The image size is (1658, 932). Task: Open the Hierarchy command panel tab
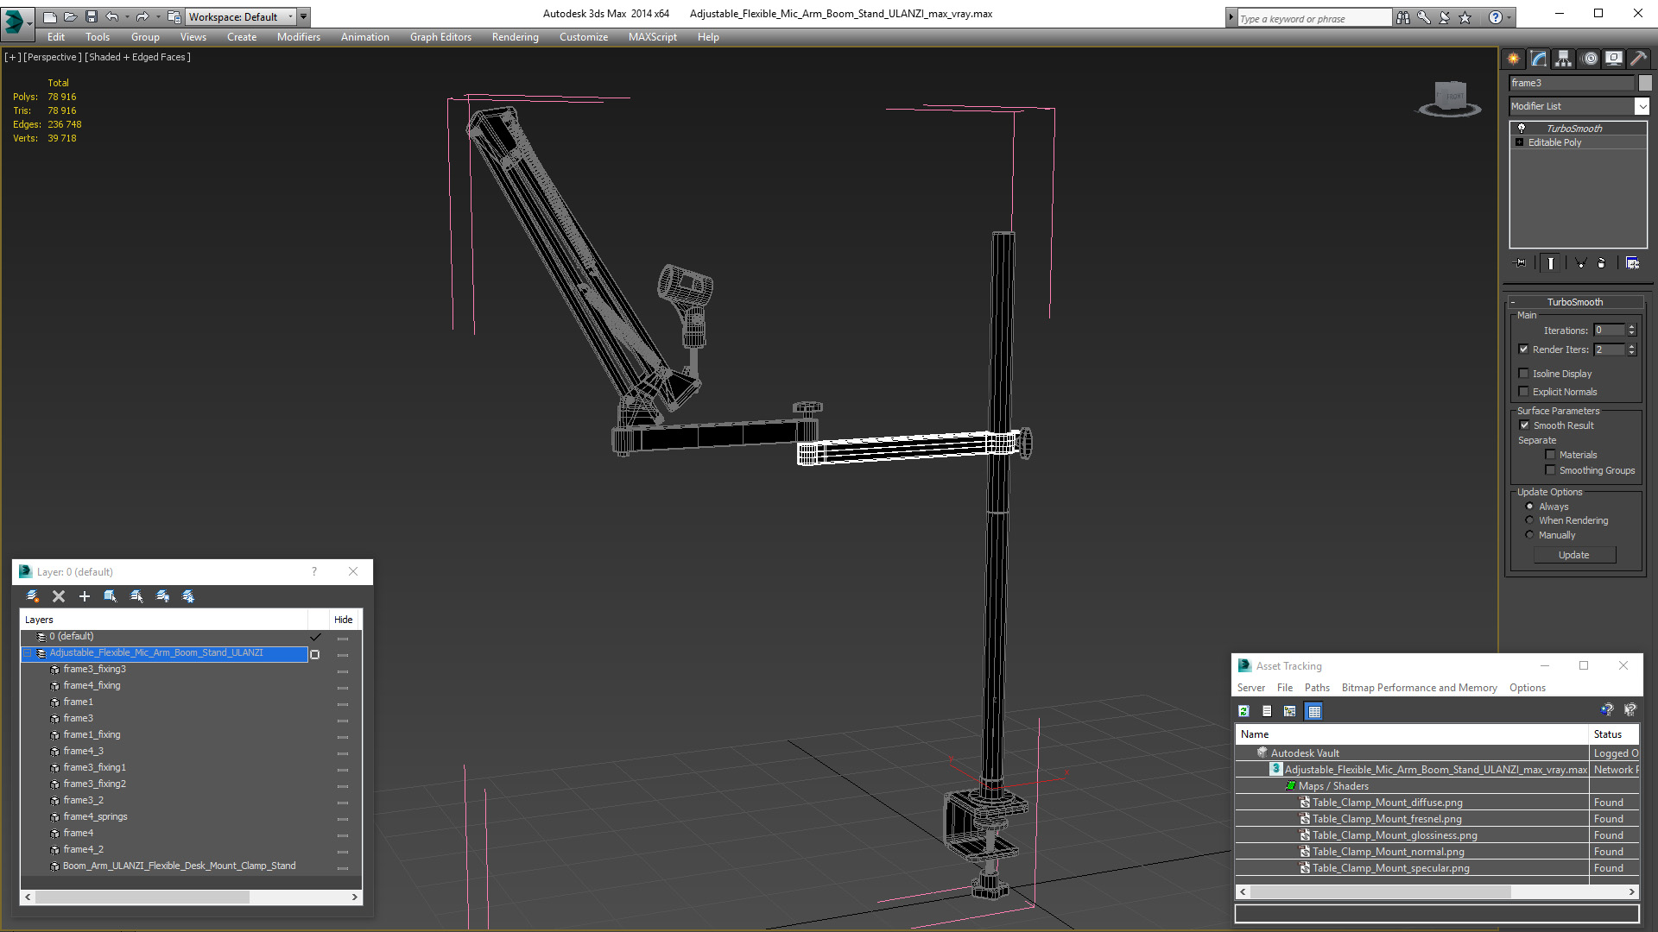[x=1563, y=59]
